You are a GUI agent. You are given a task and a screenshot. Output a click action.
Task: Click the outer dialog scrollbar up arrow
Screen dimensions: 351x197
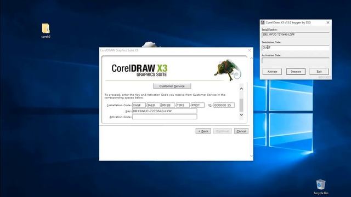(x=251, y=59)
